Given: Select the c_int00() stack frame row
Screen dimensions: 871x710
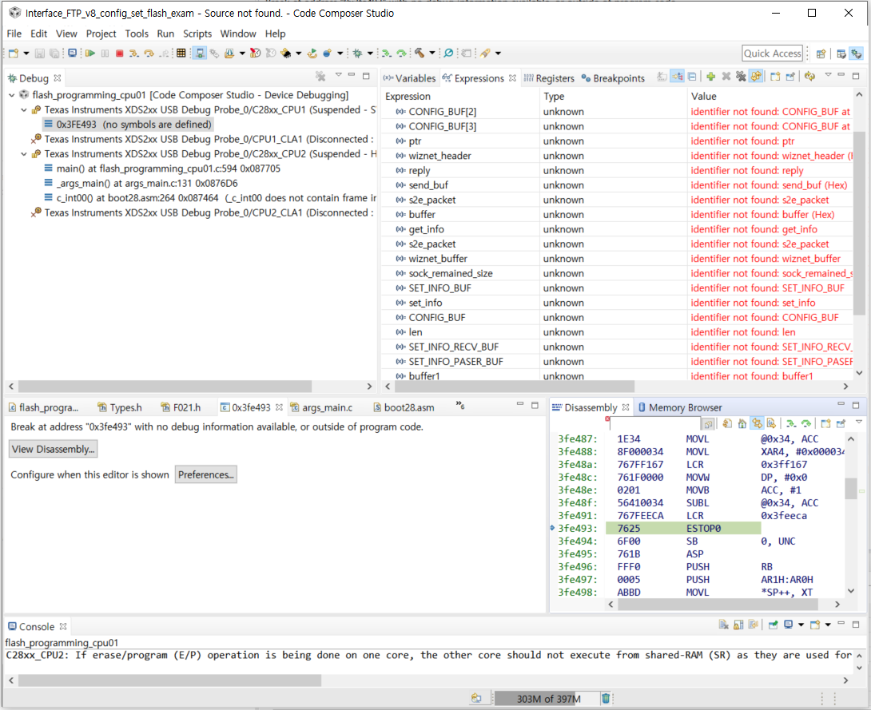Looking at the screenshot, I should click(210, 198).
